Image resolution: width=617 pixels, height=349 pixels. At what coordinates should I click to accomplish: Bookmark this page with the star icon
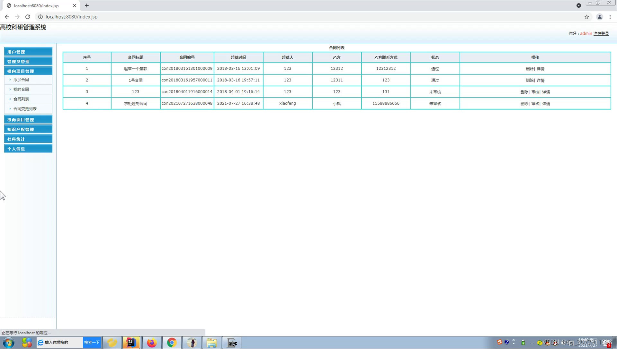[x=587, y=17]
